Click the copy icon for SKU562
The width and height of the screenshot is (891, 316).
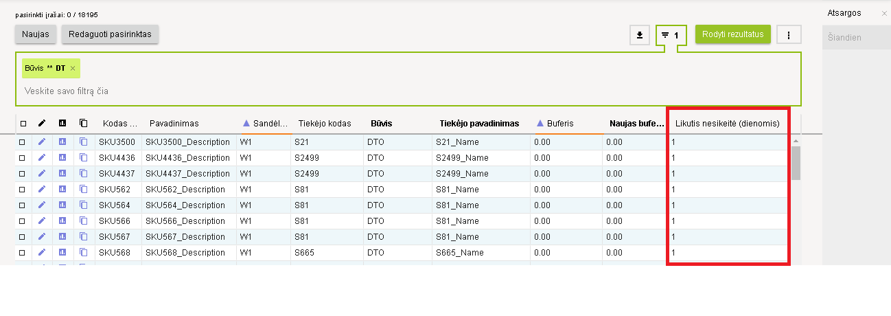(84, 189)
